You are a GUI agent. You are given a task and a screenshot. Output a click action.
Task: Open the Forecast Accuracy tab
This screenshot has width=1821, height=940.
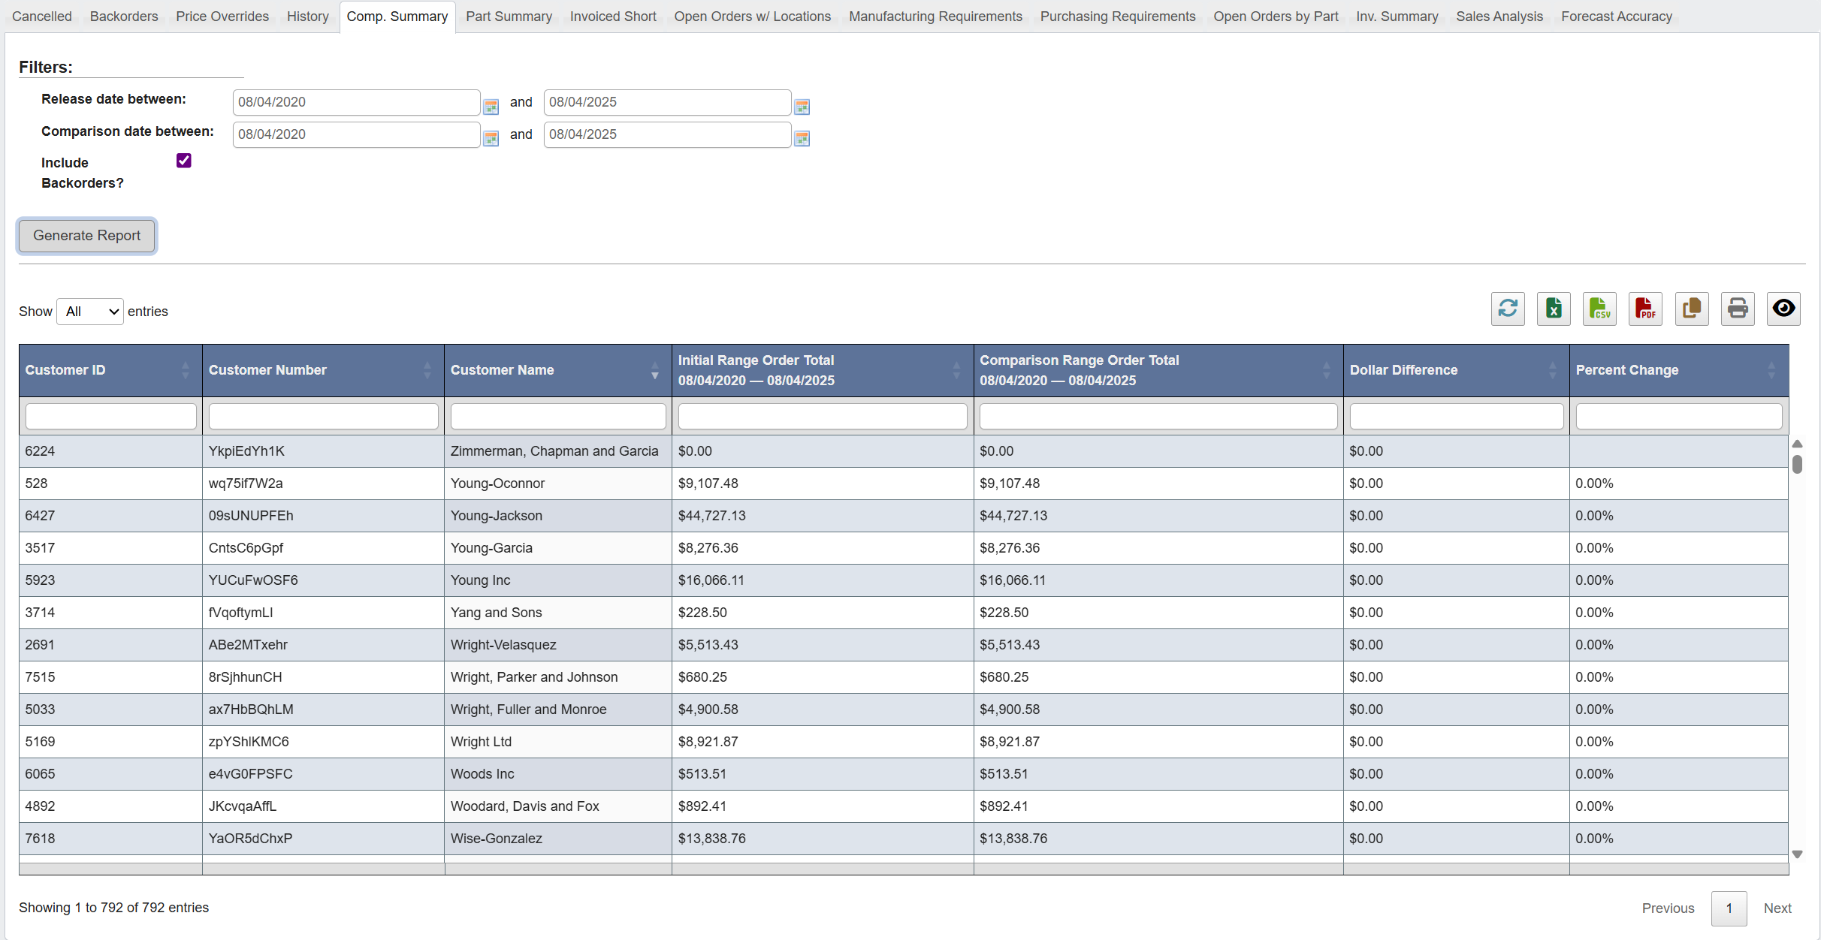1616,16
